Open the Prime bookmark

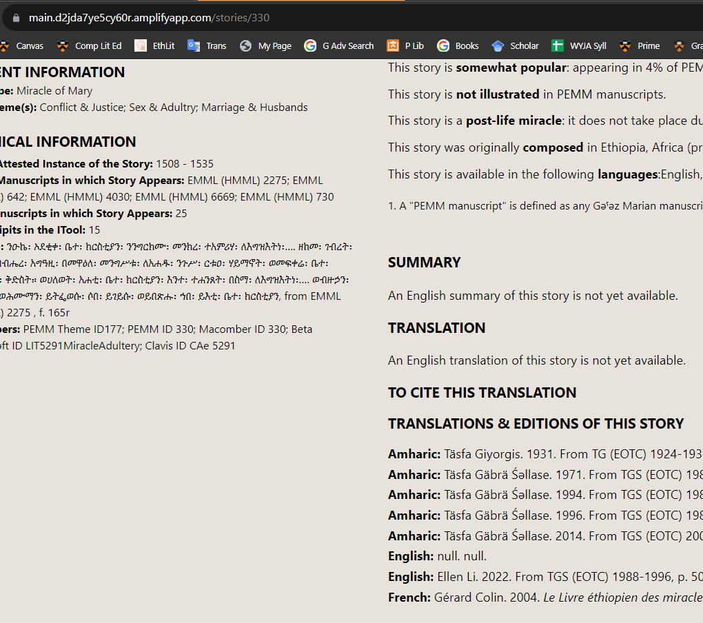click(x=647, y=45)
